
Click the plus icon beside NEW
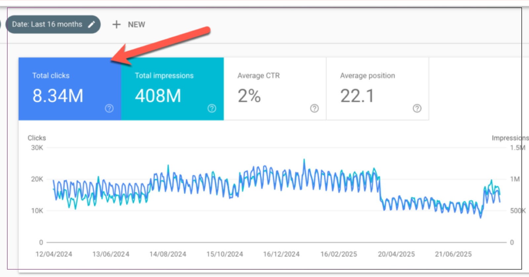click(x=116, y=24)
